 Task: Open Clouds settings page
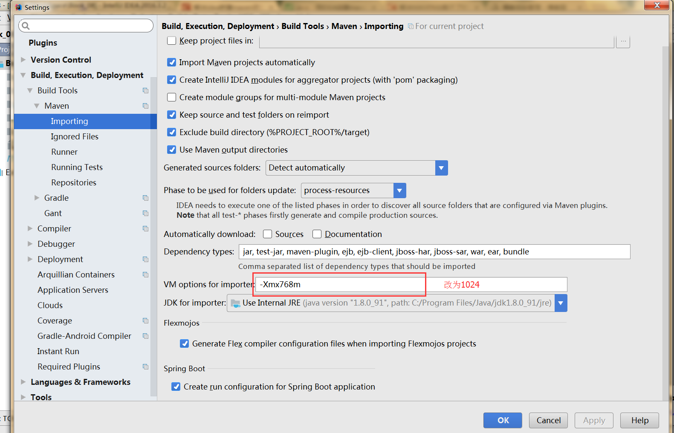tap(50, 305)
